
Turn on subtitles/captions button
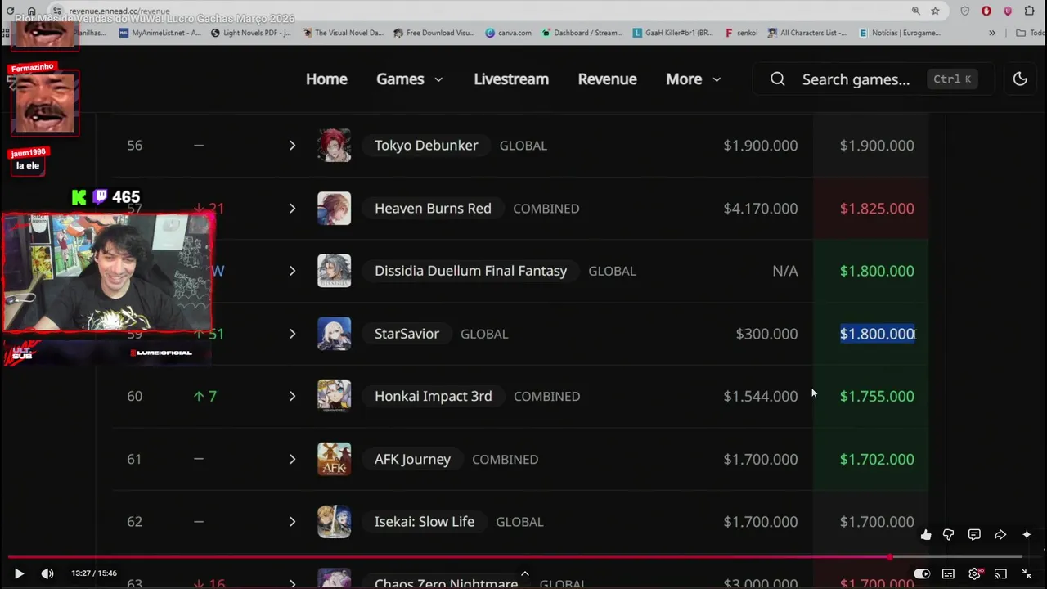click(948, 573)
